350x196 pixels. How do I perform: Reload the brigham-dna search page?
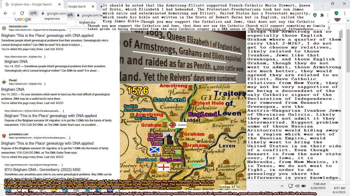click(x=22, y=13)
